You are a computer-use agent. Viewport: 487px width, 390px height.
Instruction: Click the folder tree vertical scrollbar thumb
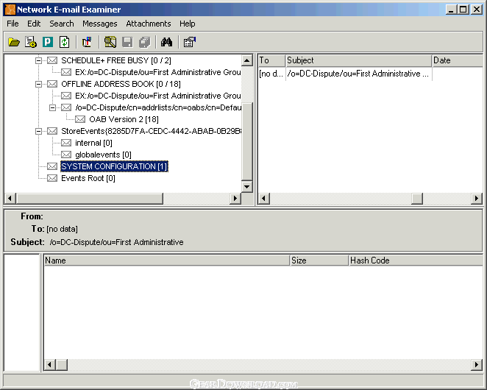coord(247,141)
